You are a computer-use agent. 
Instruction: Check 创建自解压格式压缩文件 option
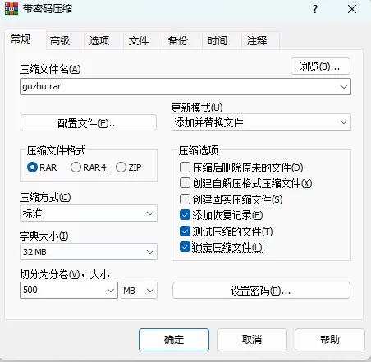pos(185,183)
